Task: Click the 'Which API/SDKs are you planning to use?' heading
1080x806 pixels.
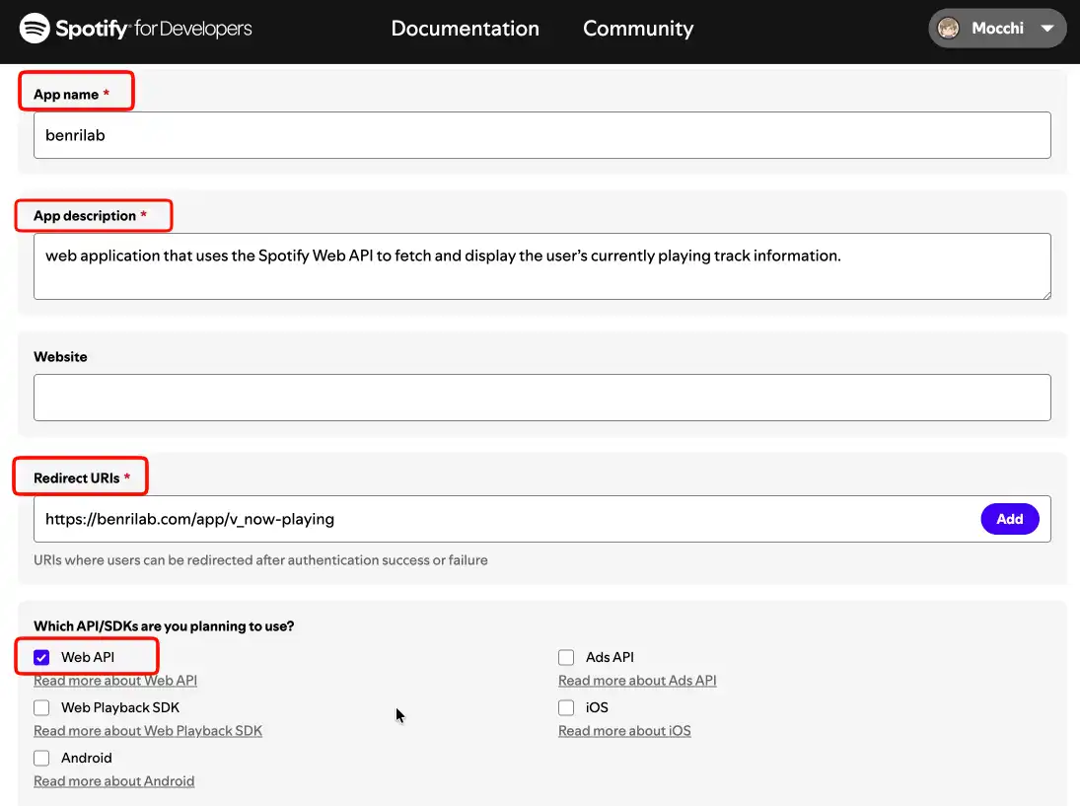Action: (164, 626)
